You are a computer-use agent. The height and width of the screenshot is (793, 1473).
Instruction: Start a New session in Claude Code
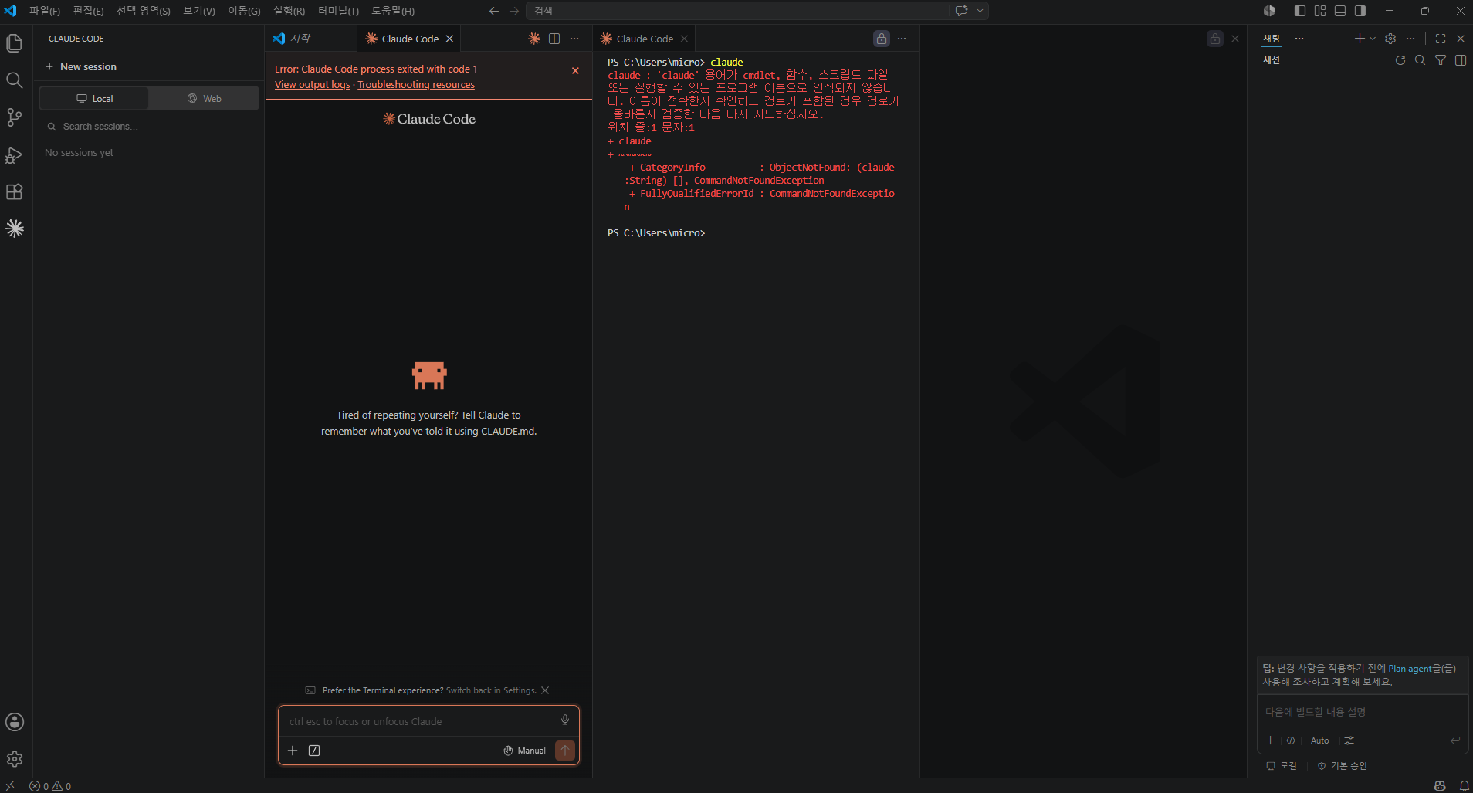tap(81, 67)
